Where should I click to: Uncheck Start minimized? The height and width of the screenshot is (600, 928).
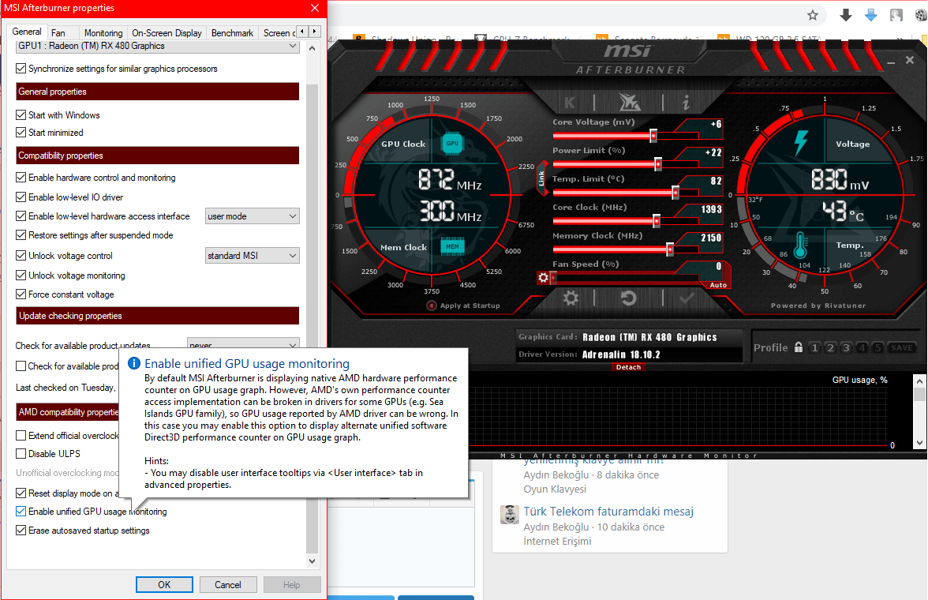(21, 133)
